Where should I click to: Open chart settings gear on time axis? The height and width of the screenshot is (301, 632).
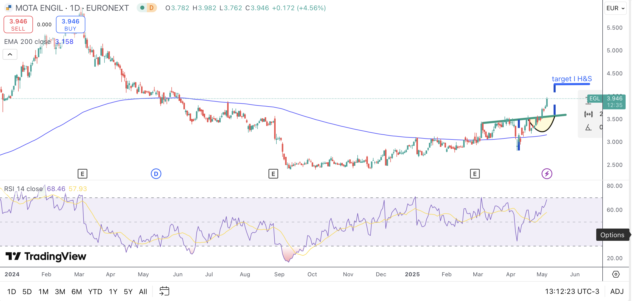pyautogui.click(x=616, y=274)
